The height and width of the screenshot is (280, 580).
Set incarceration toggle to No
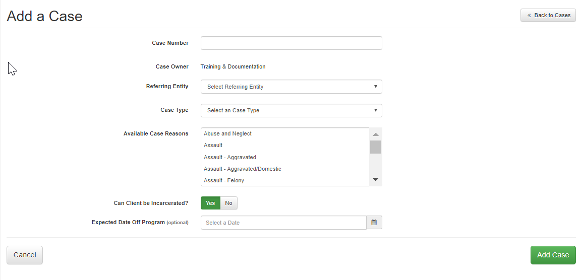[228, 203]
